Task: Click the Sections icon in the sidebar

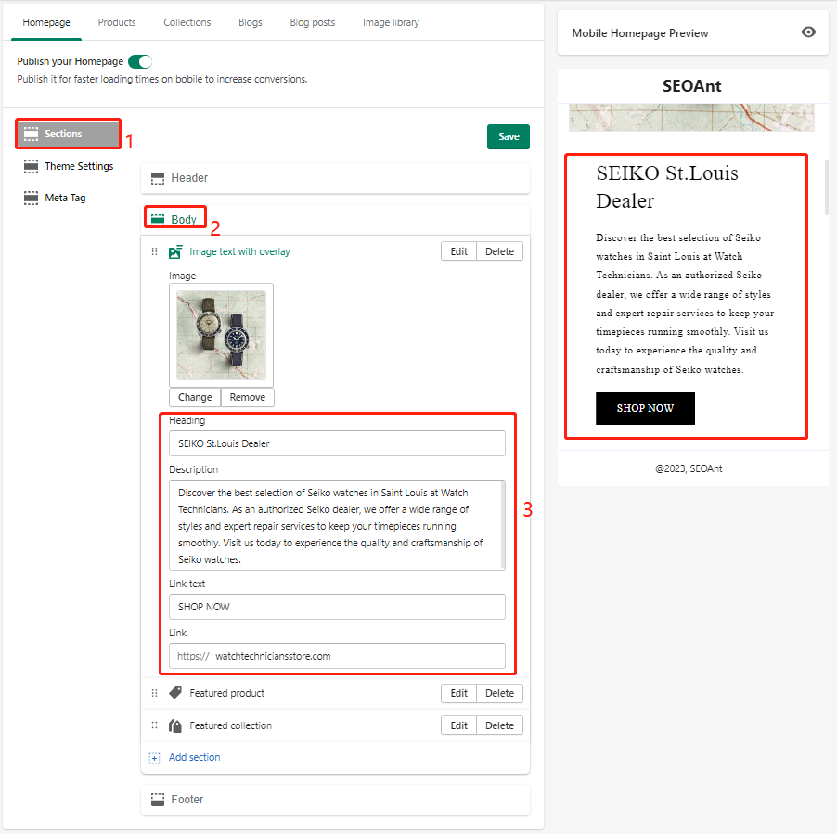Action: 31,134
